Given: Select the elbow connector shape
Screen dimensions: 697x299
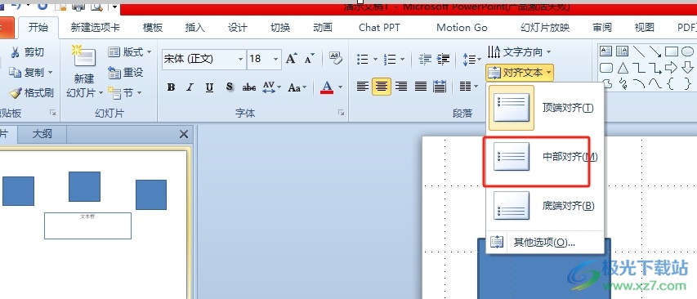Looking at the screenshot, I should [639, 68].
